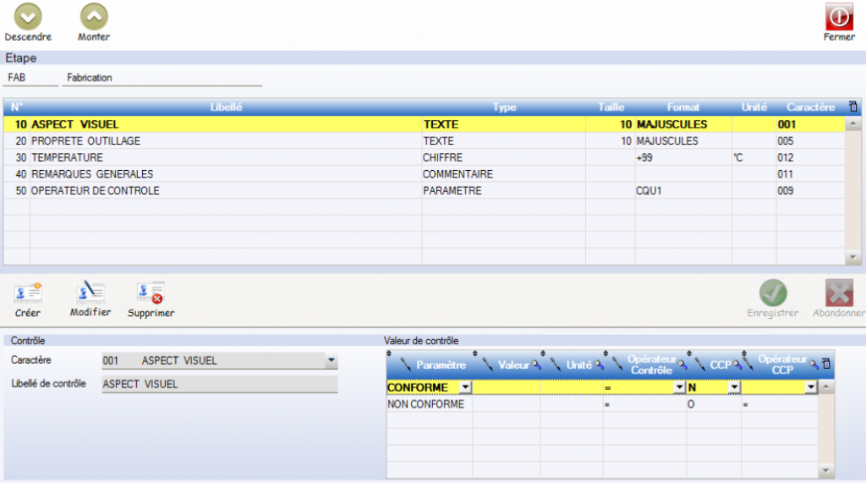Click in the Libellé de contrôle field

point(219,384)
